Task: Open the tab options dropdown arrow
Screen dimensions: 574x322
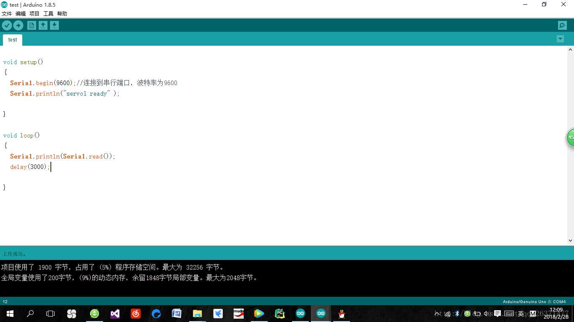Action: click(560, 39)
